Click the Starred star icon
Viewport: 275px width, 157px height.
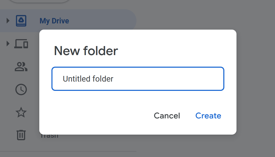(x=21, y=112)
